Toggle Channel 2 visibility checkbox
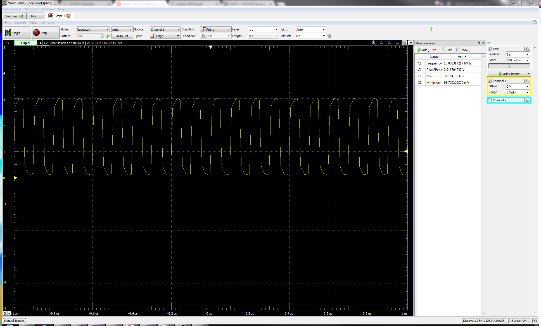Image resolution: width=541 pixels, height=326 pixels. 490,100
